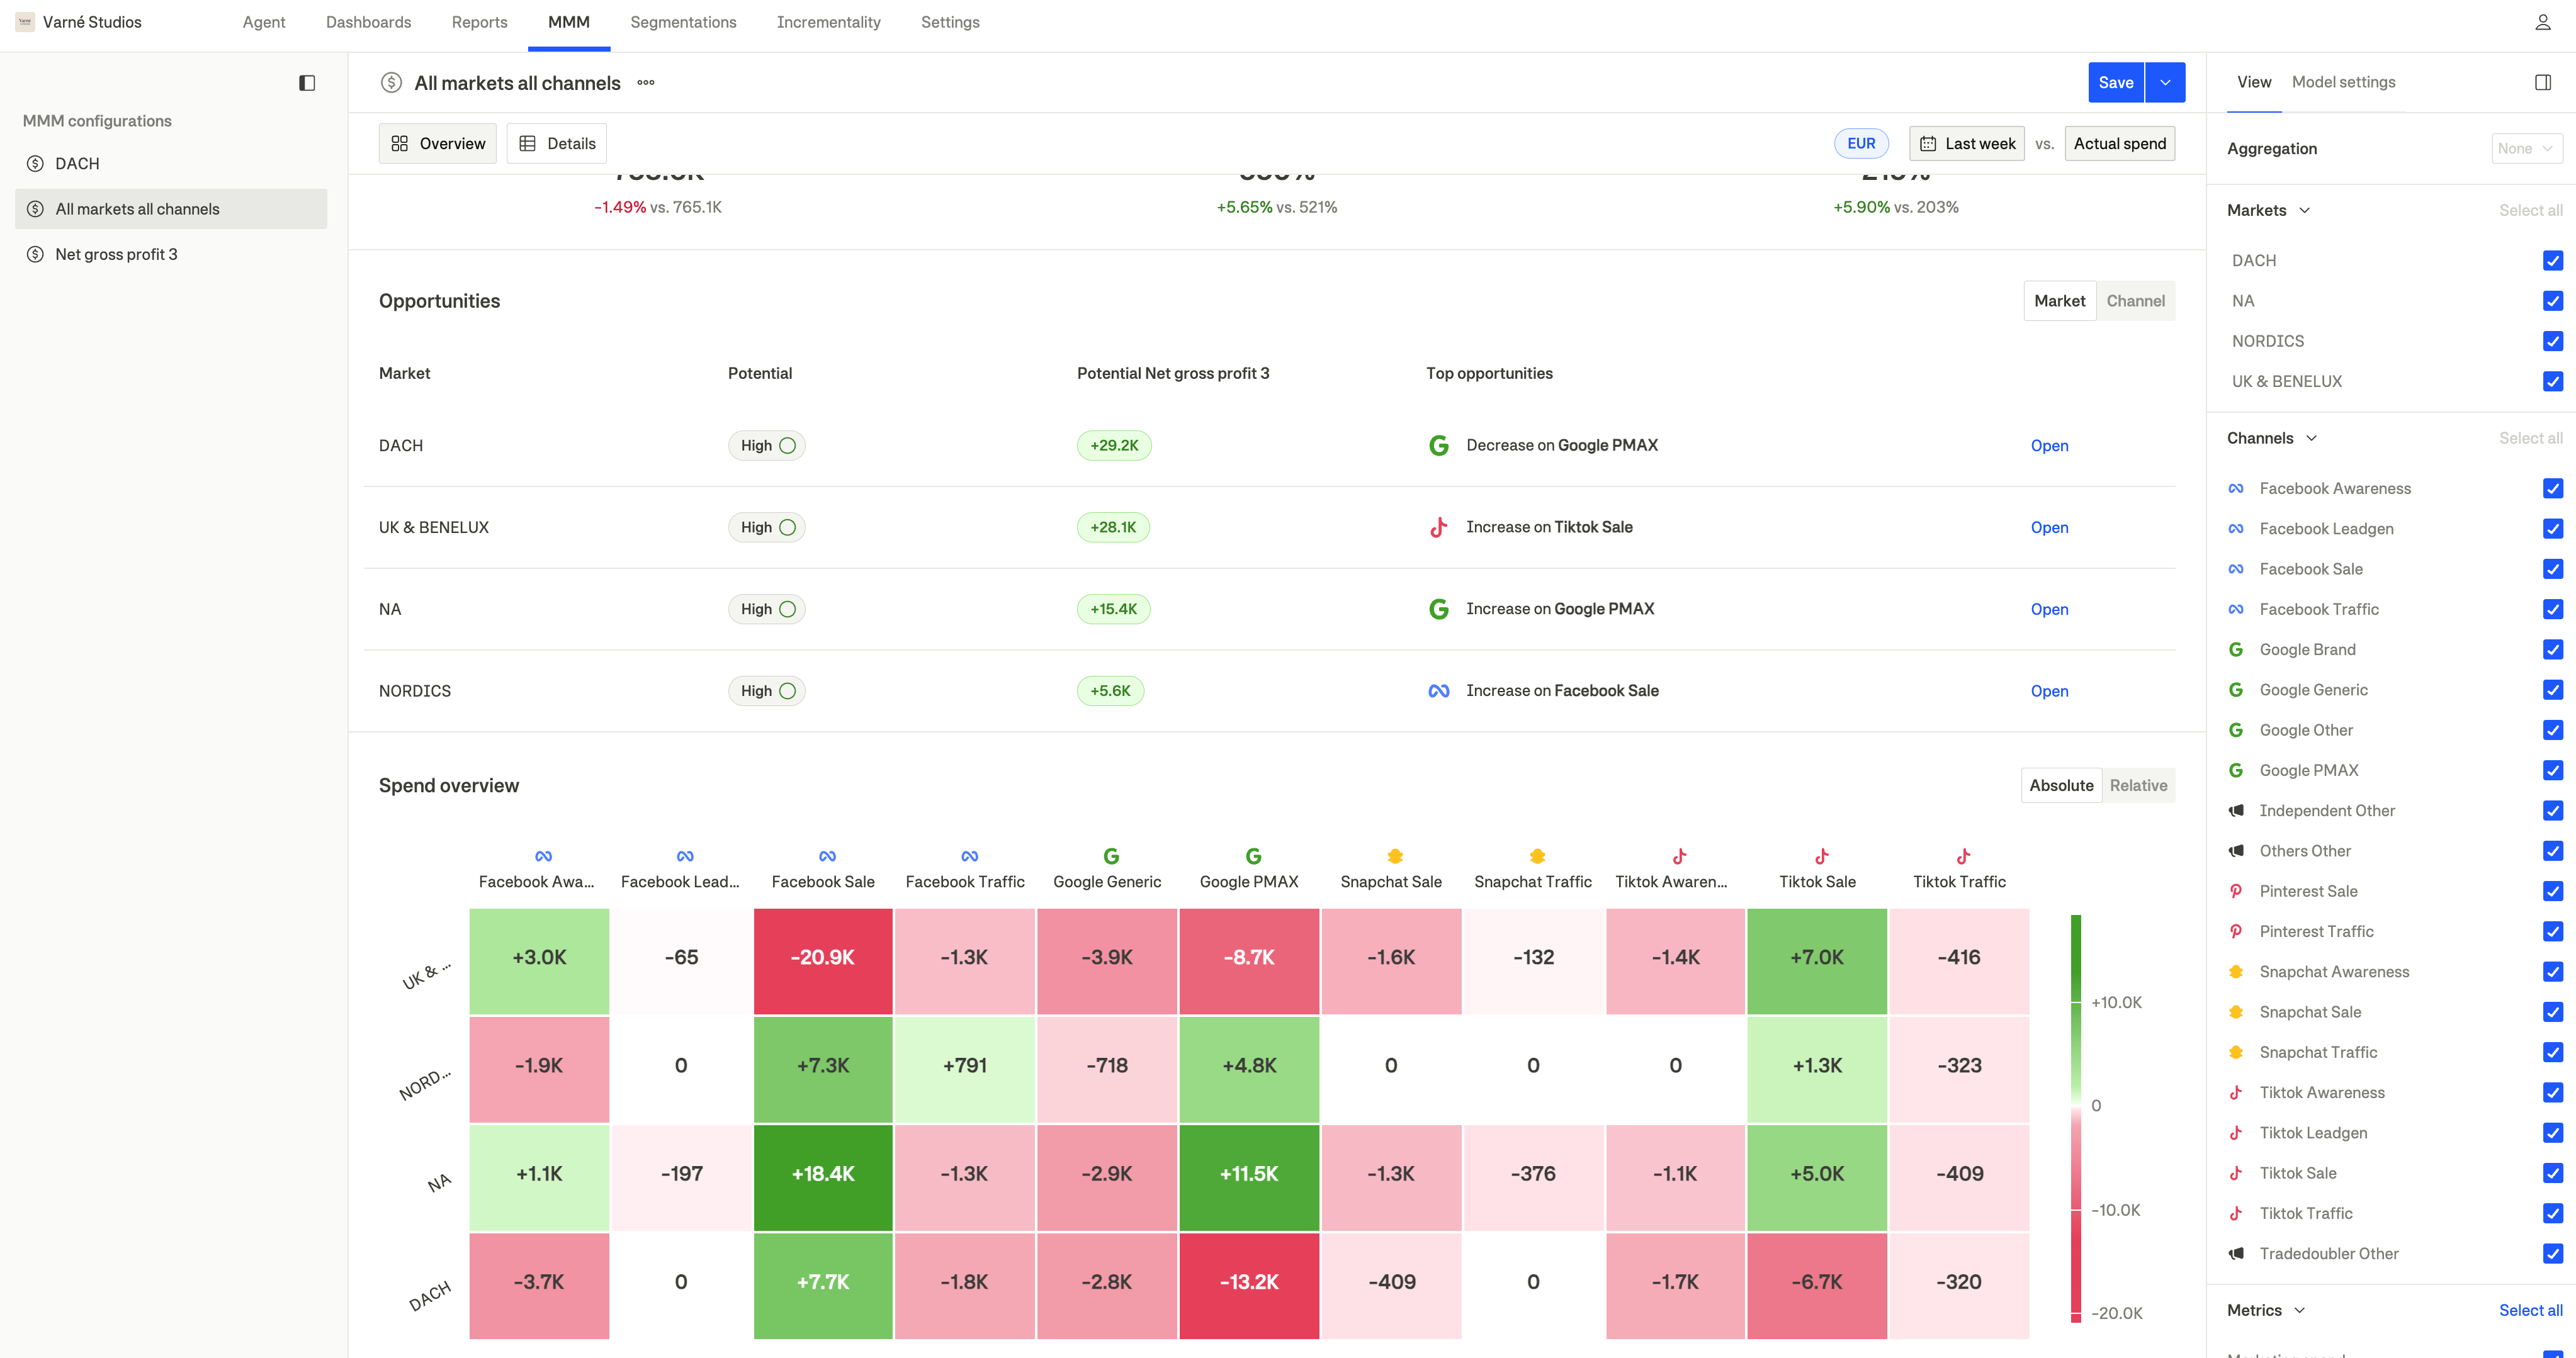Open the Aggregation None dropdown
The width and height of the screenshot is (2576, 1358).
pos(2526,149)
